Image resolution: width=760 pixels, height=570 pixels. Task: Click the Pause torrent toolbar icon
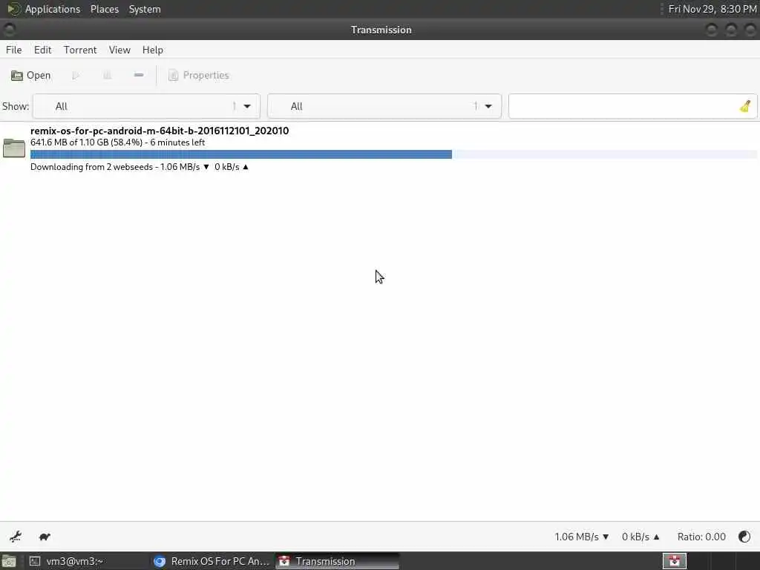point(107,75)
